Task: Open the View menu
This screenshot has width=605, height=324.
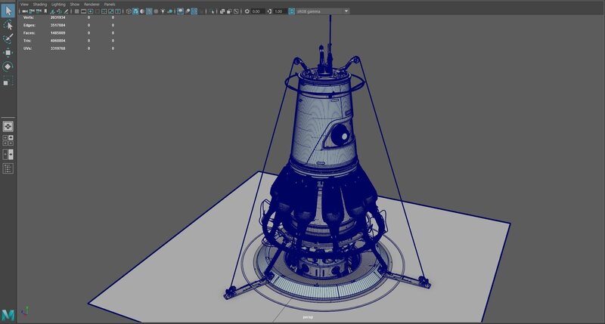Action: tap(24, 4)
